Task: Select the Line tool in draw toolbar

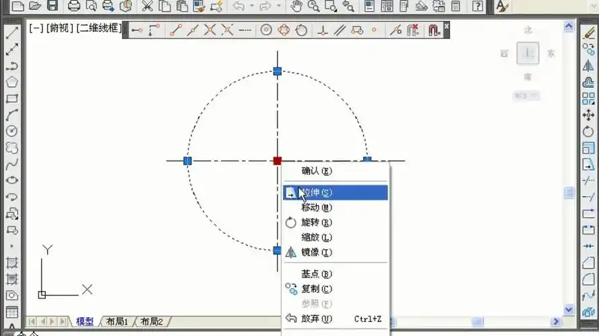Action: pos(12,32)
